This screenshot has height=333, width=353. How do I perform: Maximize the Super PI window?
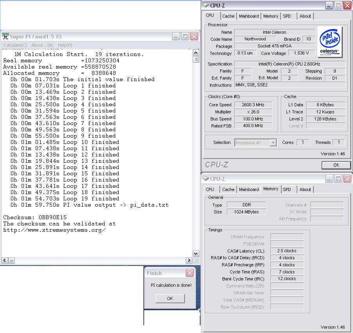click(185, 36)
